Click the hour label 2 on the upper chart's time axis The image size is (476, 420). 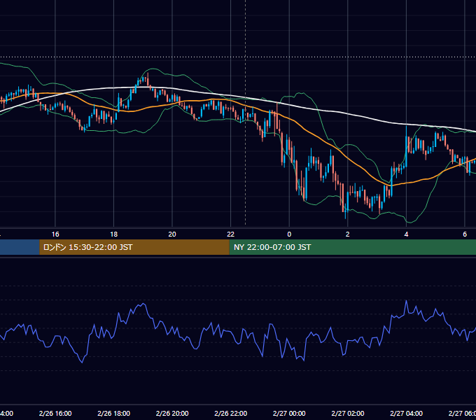(x=348, y=234)
